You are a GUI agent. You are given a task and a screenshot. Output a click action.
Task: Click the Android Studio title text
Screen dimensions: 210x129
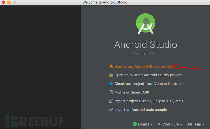point(146,44)
